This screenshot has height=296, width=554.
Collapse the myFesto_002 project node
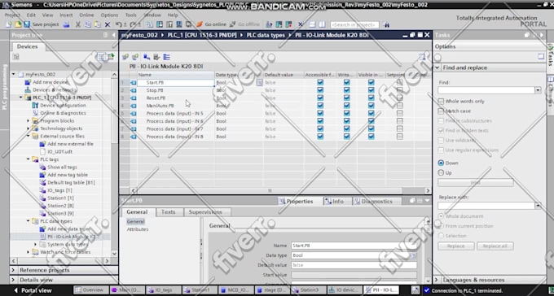point(13,75)
